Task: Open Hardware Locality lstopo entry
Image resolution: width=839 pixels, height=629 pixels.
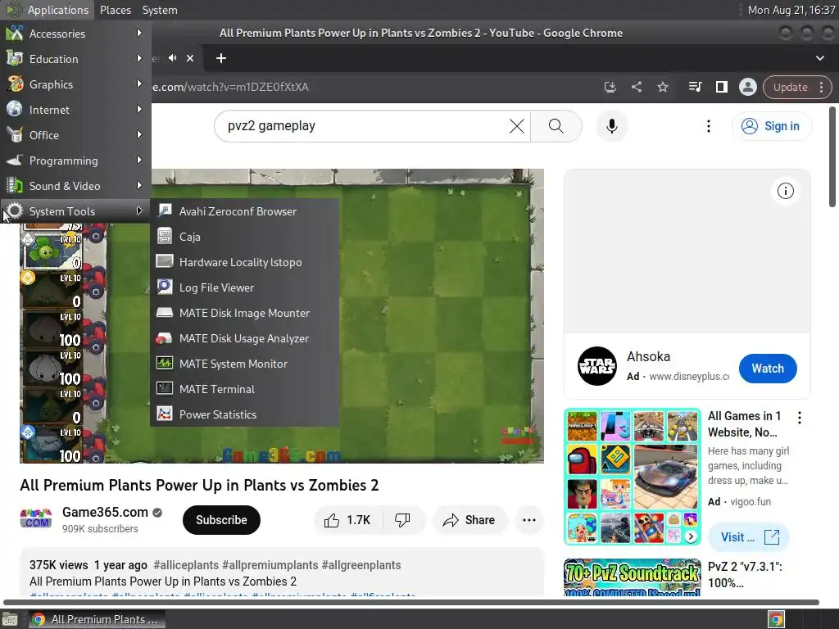Action: [244, 262]
